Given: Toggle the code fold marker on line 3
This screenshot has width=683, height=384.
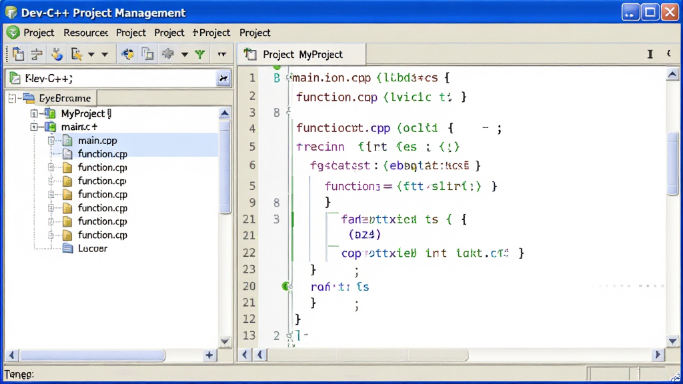Looking at the screenshot, I should pyautogui.click(x=288, y=112).
